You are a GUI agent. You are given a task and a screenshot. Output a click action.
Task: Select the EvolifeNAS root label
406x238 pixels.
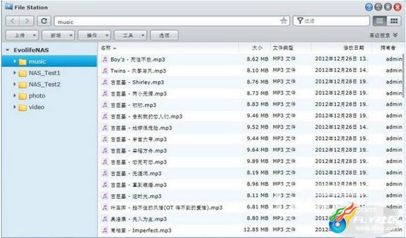(x=31, y=50)
